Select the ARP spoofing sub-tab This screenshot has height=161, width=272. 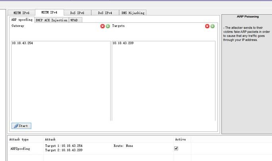click(22, 20)
